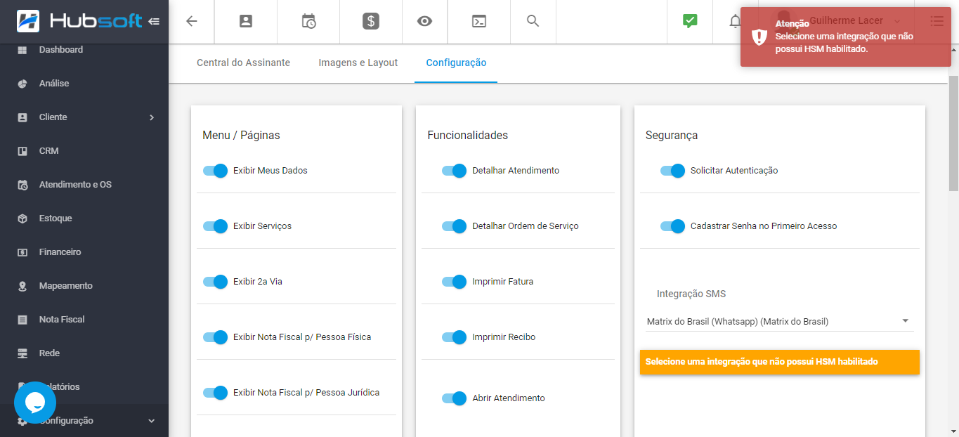The image size is (959, 437).
Task: Click the eye icon in the top toolbar
Action: [x=424, y=21]
